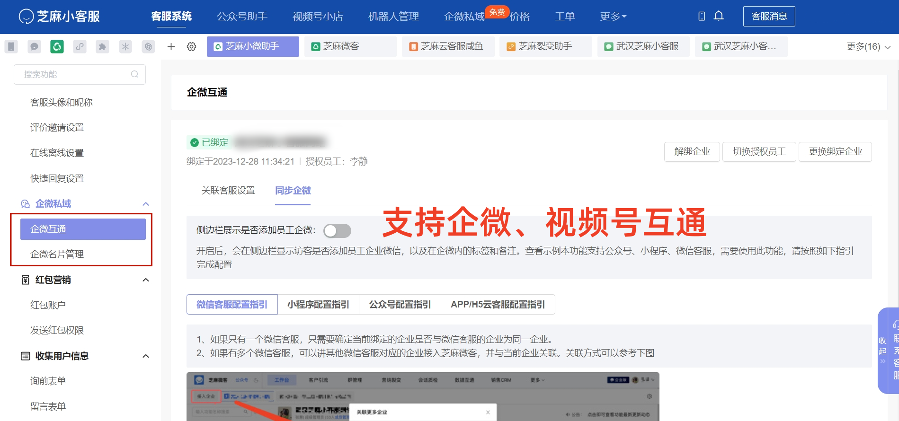Click the 芝麻裂变助手 tab icon
This screenshot has width=899, height=421.
pyautogui.click(x=511, y=47)
